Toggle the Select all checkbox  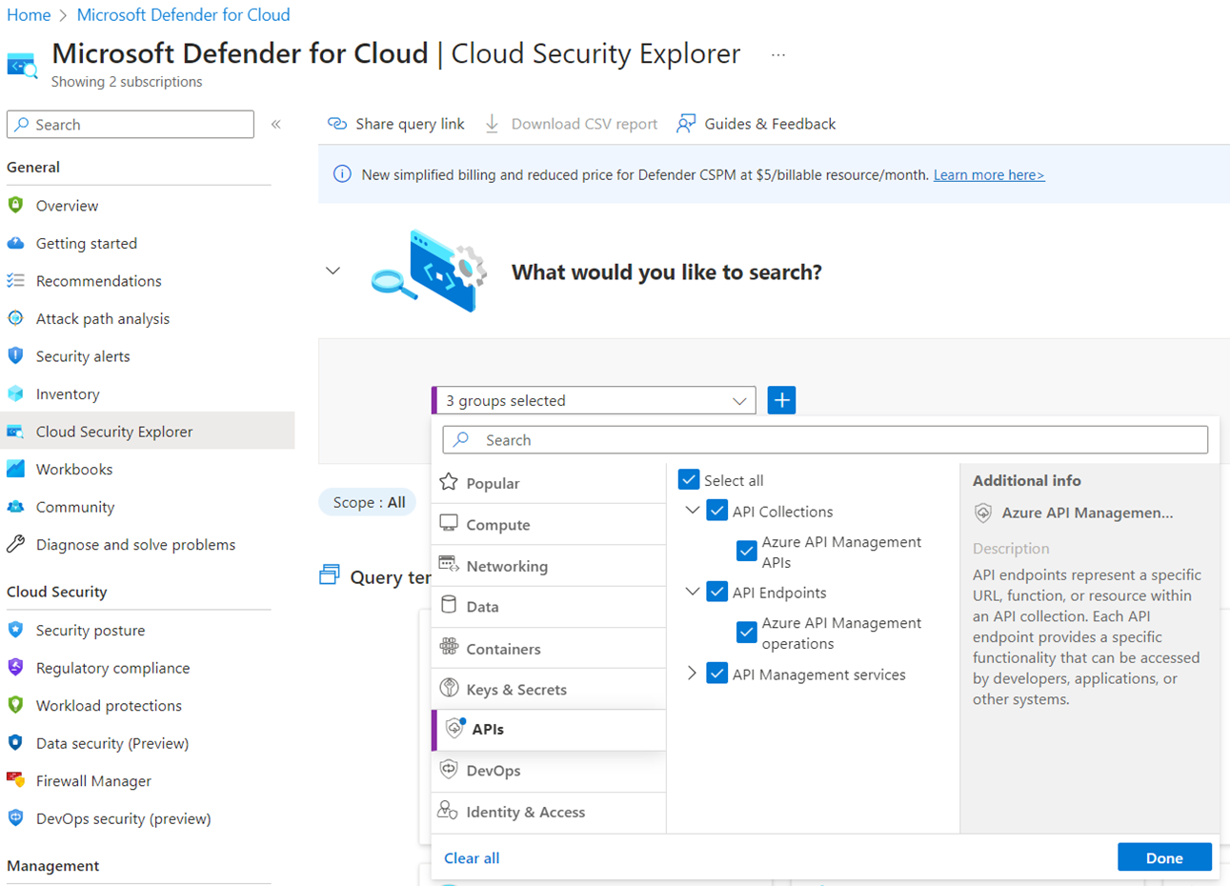pyautogui.click(x=689, y=479)
